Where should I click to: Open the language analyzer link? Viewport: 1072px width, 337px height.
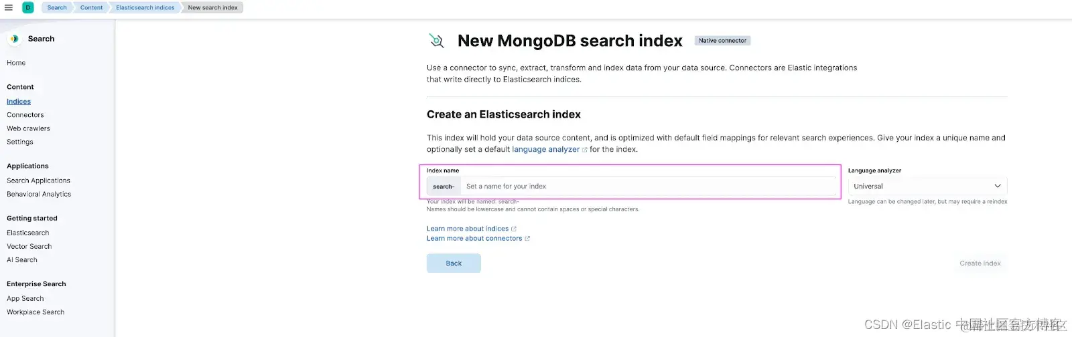pyautogui.click(x=545, y=150)
